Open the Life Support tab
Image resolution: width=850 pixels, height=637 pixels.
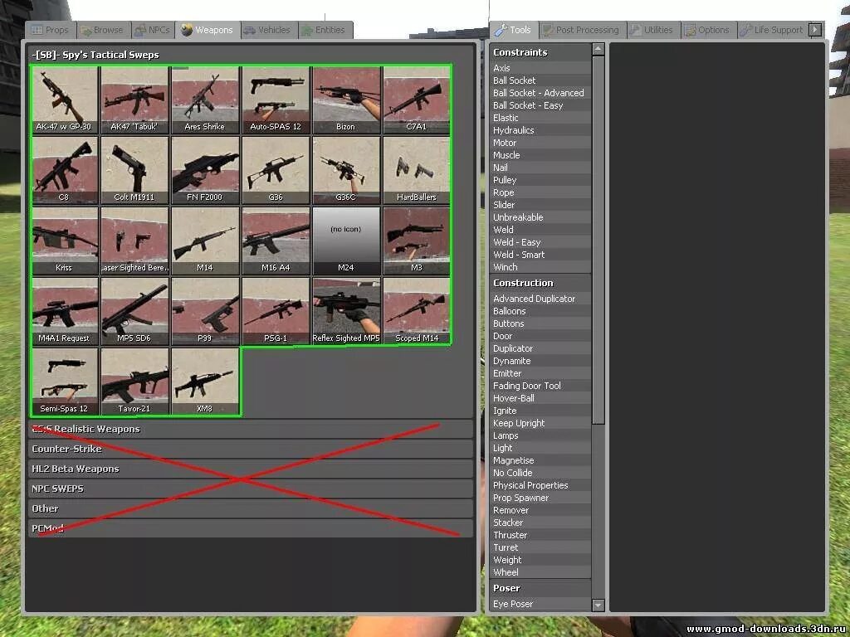(x=772, y=31)
